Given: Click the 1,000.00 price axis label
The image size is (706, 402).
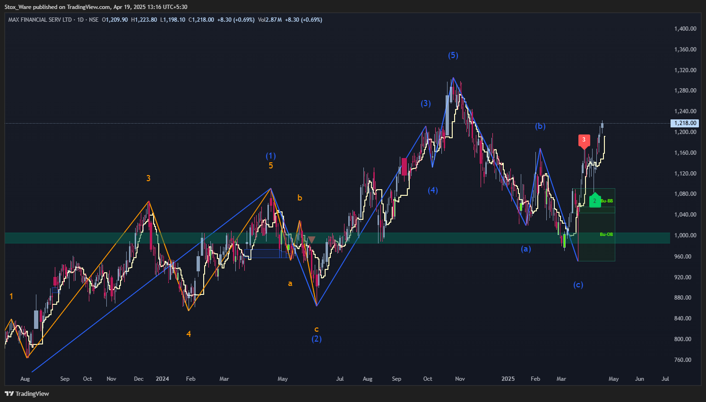Looking at the screenshot, I should tap(685, 235).
